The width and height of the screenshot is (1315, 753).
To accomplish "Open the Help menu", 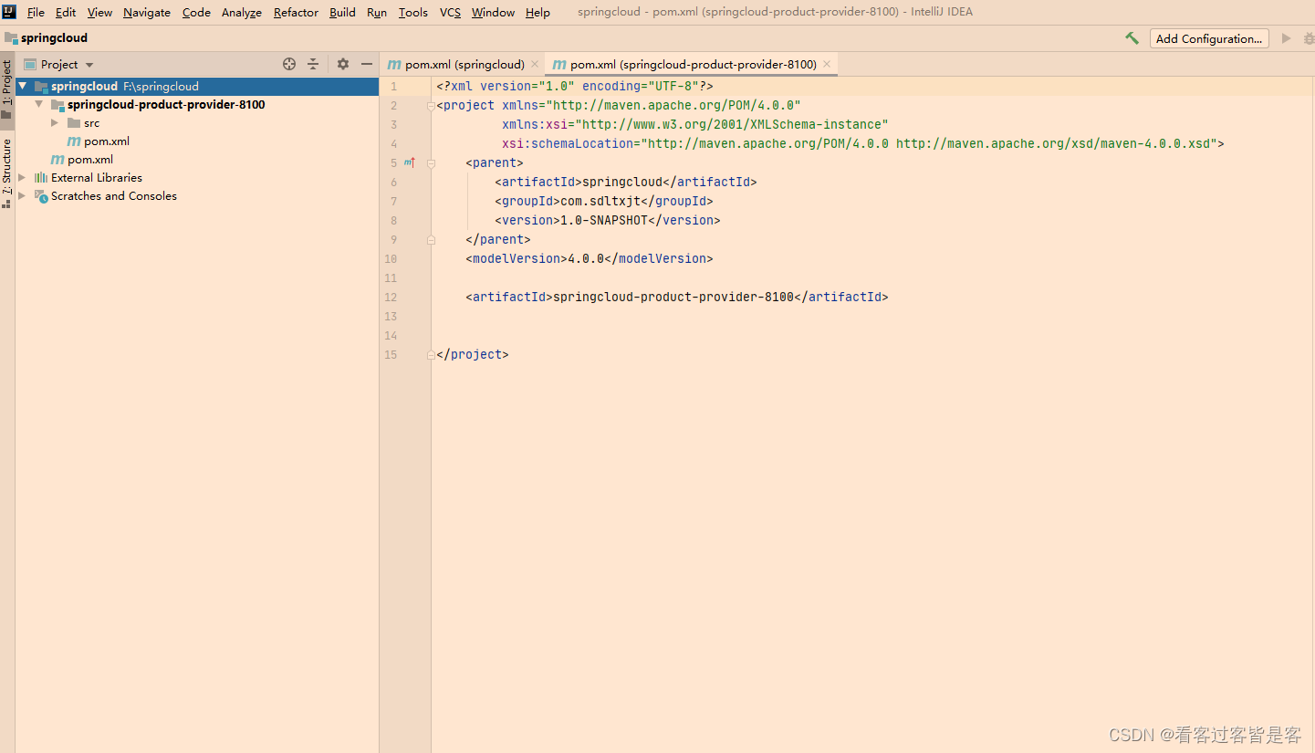I will tap(537, 12).
